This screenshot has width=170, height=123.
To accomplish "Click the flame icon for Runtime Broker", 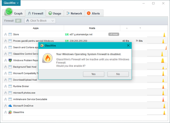I will click(x=6, y=86).
